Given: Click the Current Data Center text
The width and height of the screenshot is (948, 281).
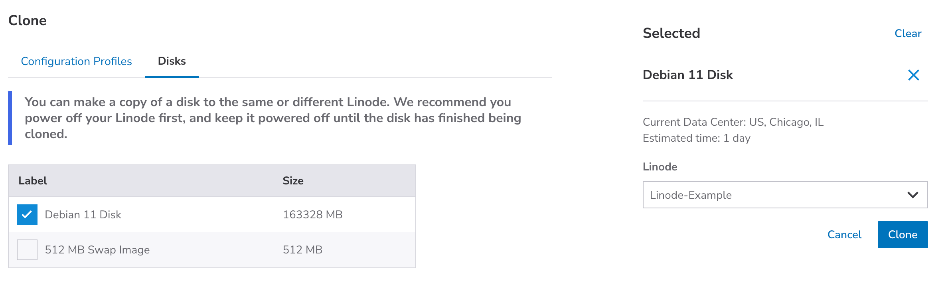Looking at the screenshot, I should click(x=733, y=122).
